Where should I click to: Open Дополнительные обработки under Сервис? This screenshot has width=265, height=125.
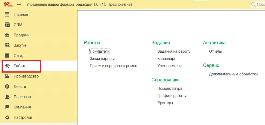coord(233,74)
